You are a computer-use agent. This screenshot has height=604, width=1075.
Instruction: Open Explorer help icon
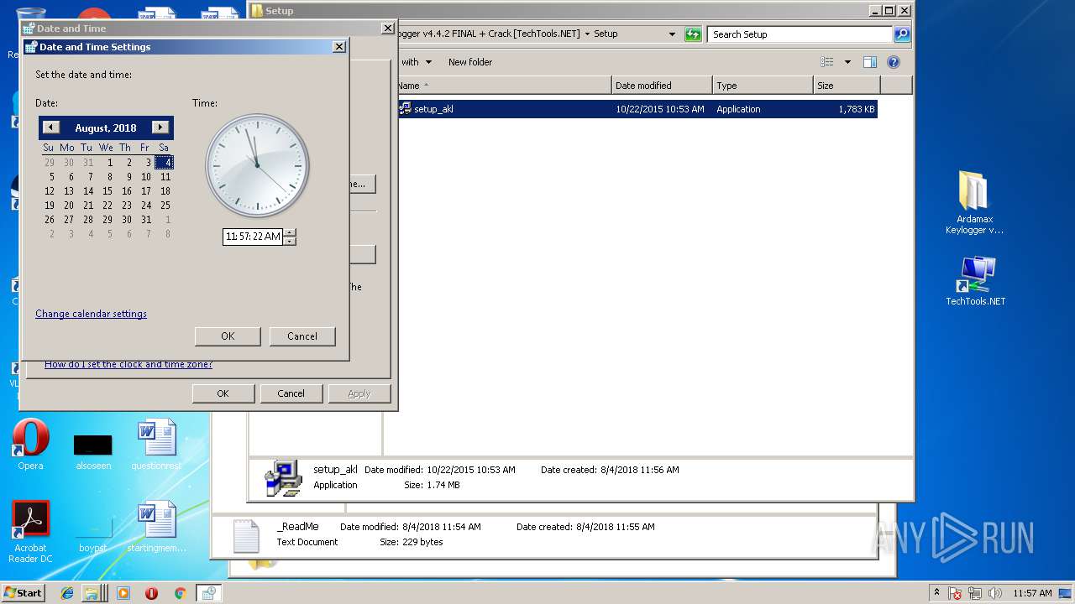coord(894,62)
